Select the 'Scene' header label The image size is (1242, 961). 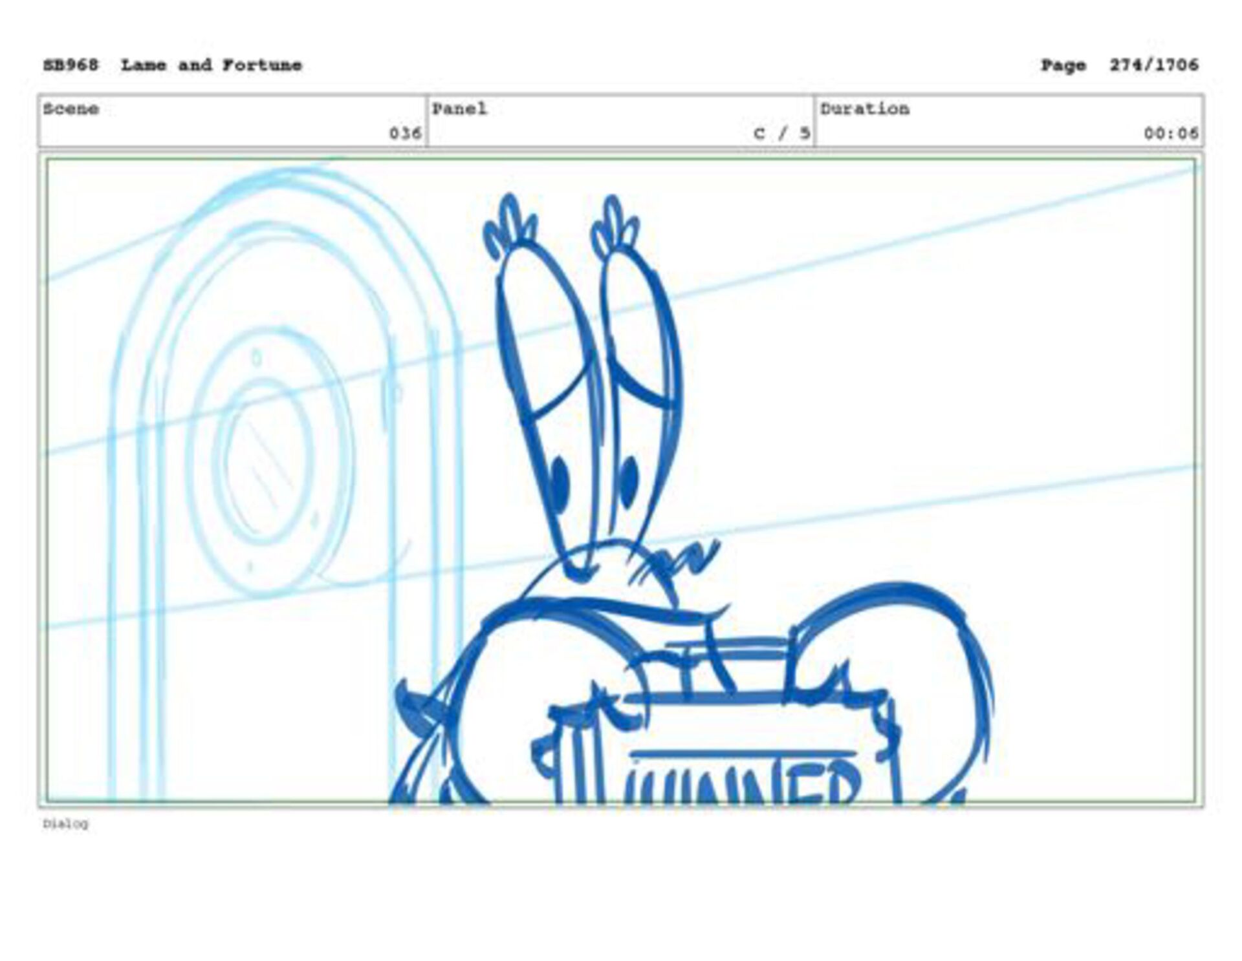click(71, 109)
